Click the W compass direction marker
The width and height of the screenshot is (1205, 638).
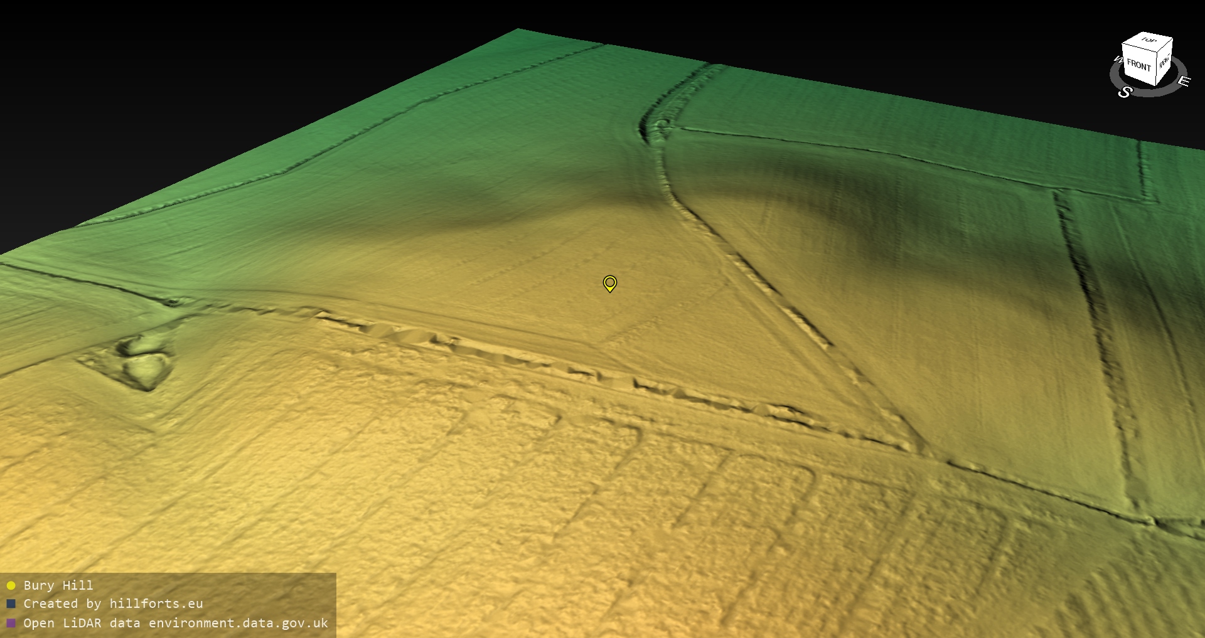(1118, 60)
